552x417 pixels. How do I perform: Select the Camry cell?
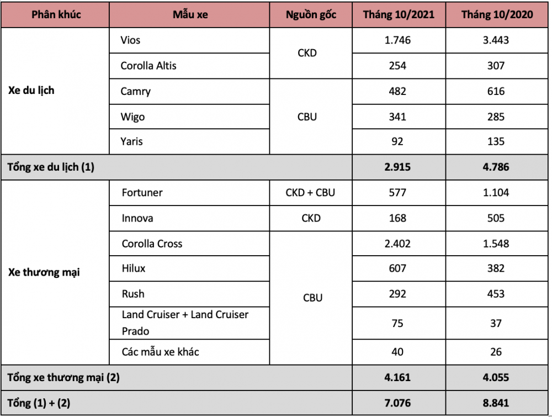pos(189,91)
